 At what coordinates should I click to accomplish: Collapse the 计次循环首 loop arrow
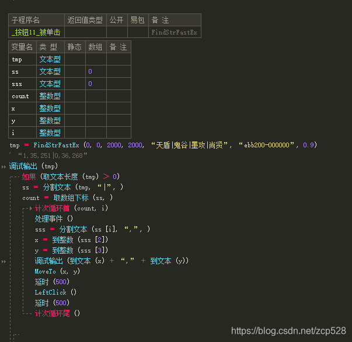pyautogui.click(x=31, y=208)
